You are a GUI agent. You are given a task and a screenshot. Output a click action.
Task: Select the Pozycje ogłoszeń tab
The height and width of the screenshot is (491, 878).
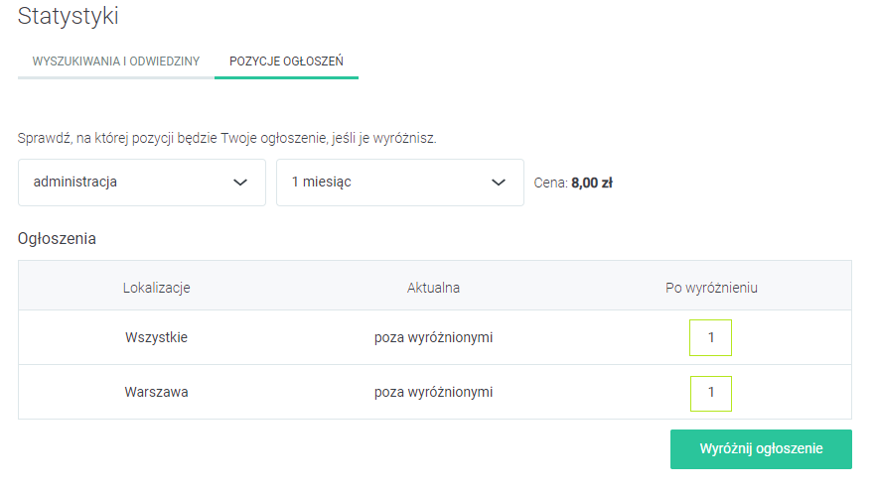[286, 61]
